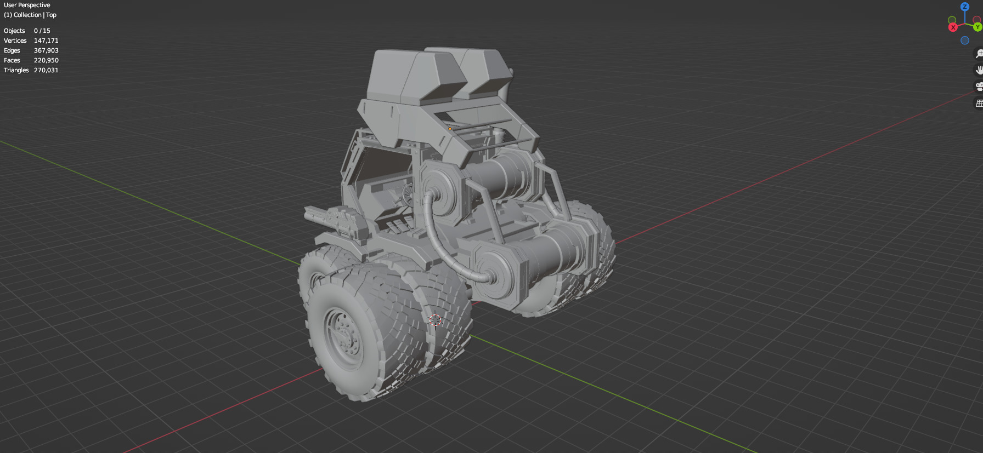The image size is (983, 453).
Task: Click the Triangles '270,031' value
Action: 46,70
